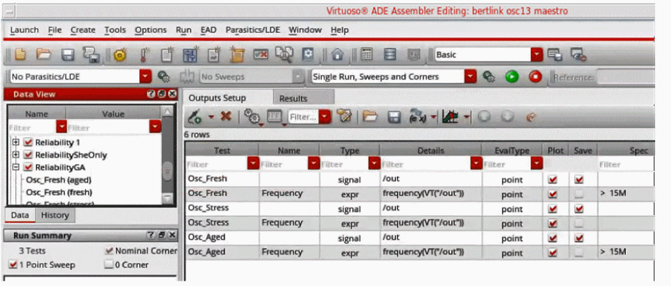Click the add output probe icon
This screenshot has height=286, width=671.
pos(196,117)
